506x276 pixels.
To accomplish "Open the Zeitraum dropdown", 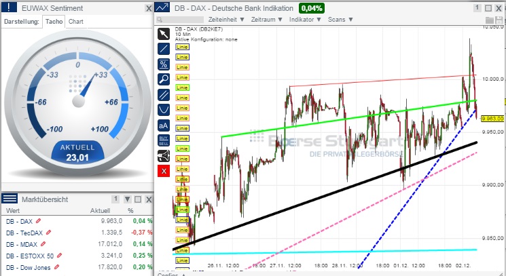I will 266,20.
